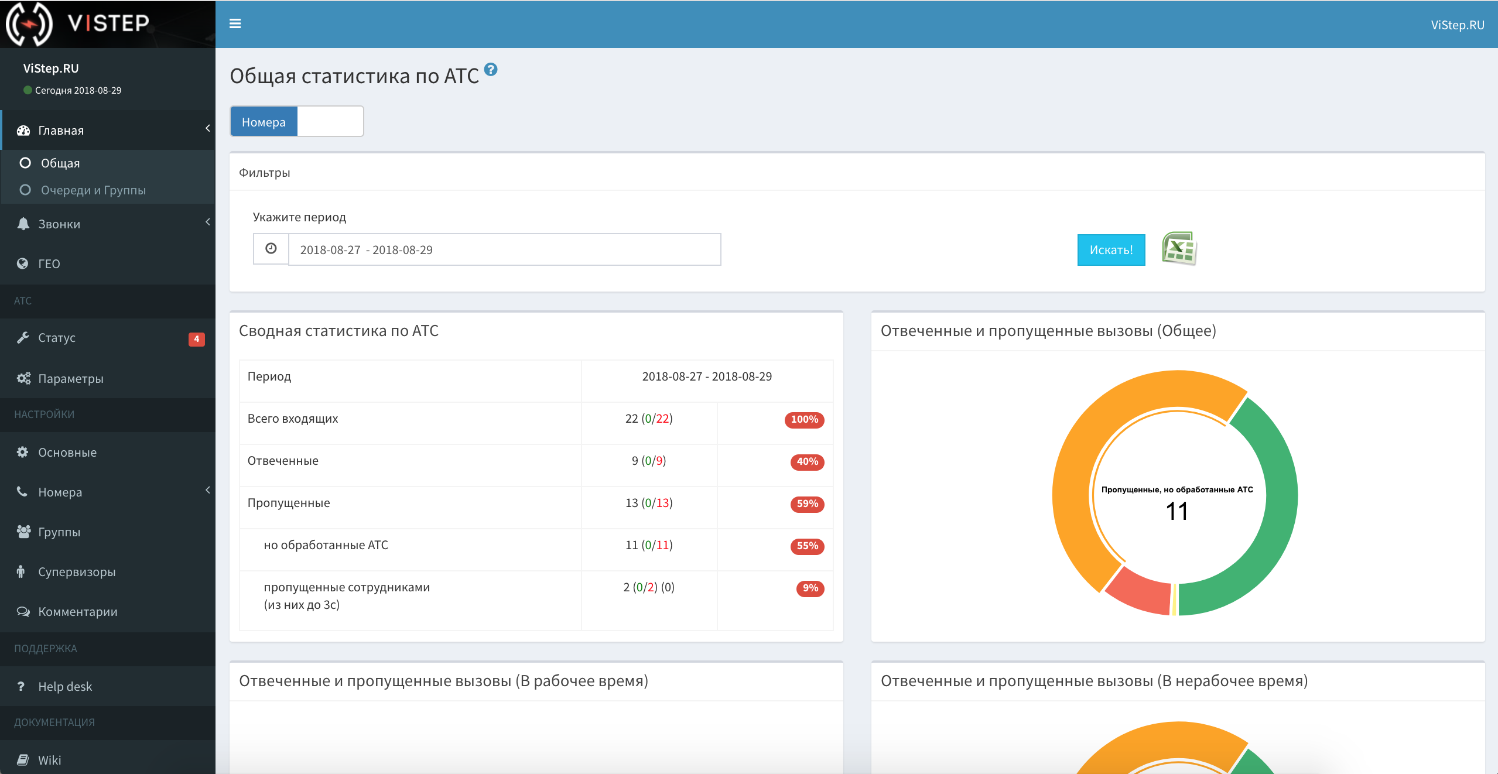Image resolution: width=1498 pixels, height=774 pixels.
Task: Click the red badge 4 on Статус
Action: (196, 338)
